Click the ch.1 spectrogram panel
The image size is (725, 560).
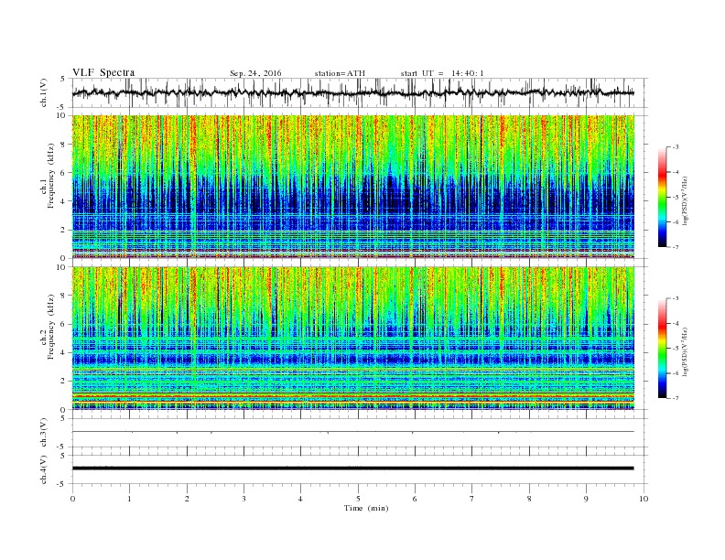pyautogui.click(x=353, y=187)
